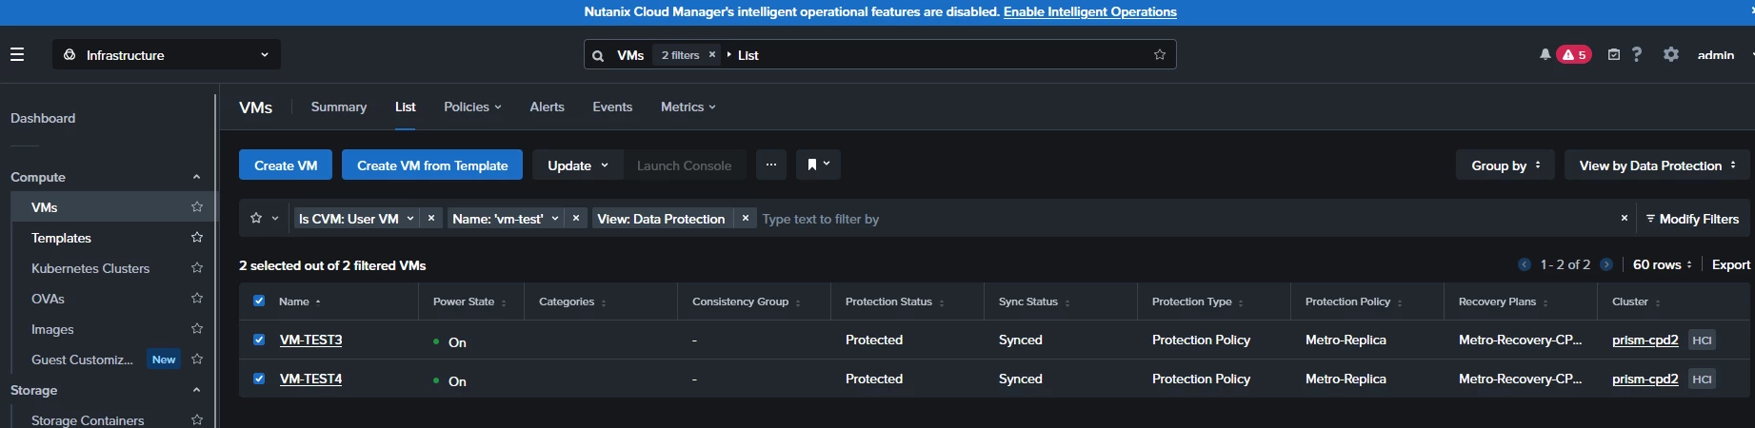Open the VM-TEST4 link
The image size is (1755, 428).
[310, 379]
